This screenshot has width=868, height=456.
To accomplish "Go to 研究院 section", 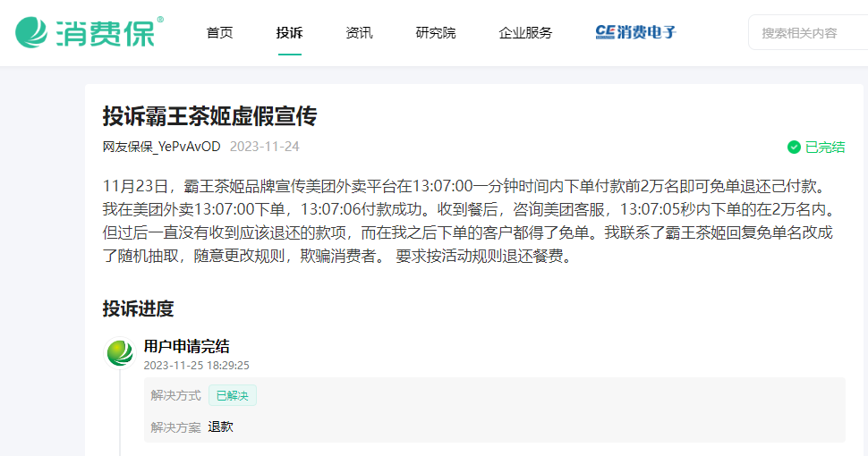I will click(436, 33).
